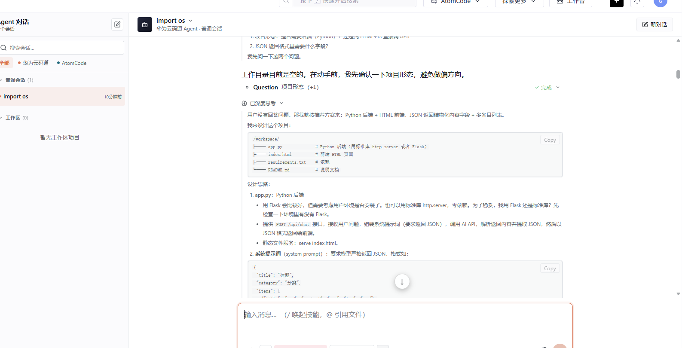Click the requirements.txt line in code block
Image resolution: width=682 pixels, height=348 pixels.
pos(291,162)
